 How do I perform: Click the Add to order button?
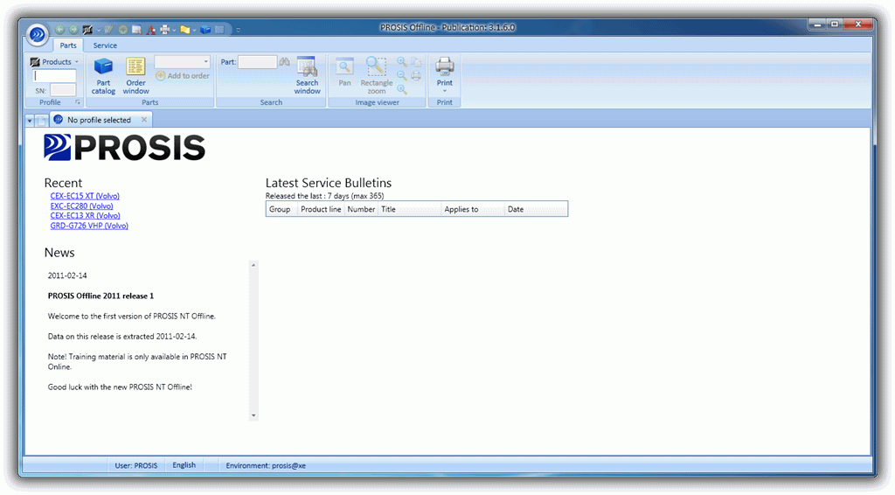183,75
